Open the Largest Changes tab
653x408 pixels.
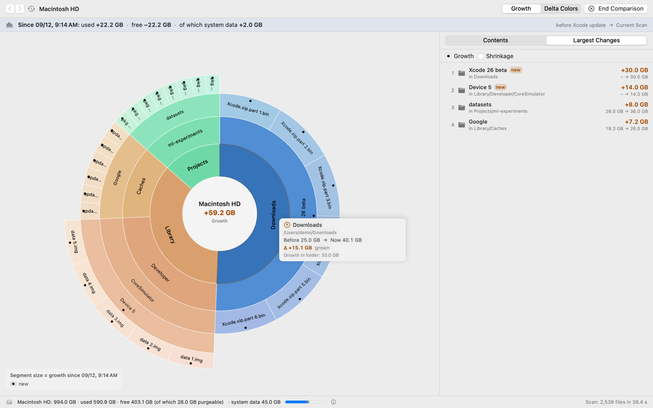pyautogui.click(x=596, y=40)
